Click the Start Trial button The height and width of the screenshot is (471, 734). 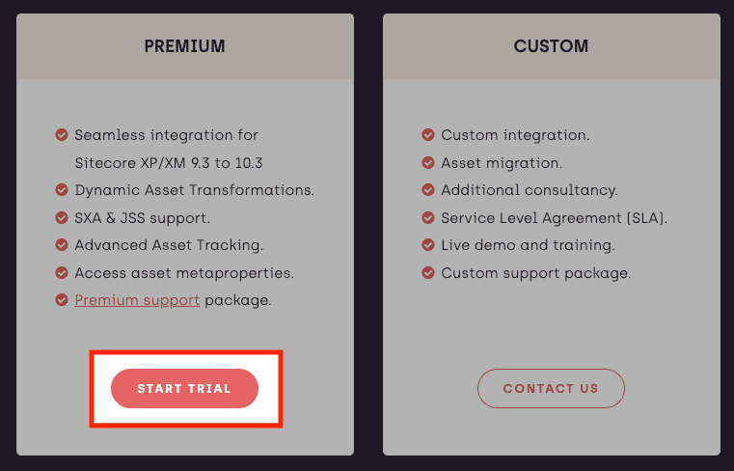tap(184, 388)
